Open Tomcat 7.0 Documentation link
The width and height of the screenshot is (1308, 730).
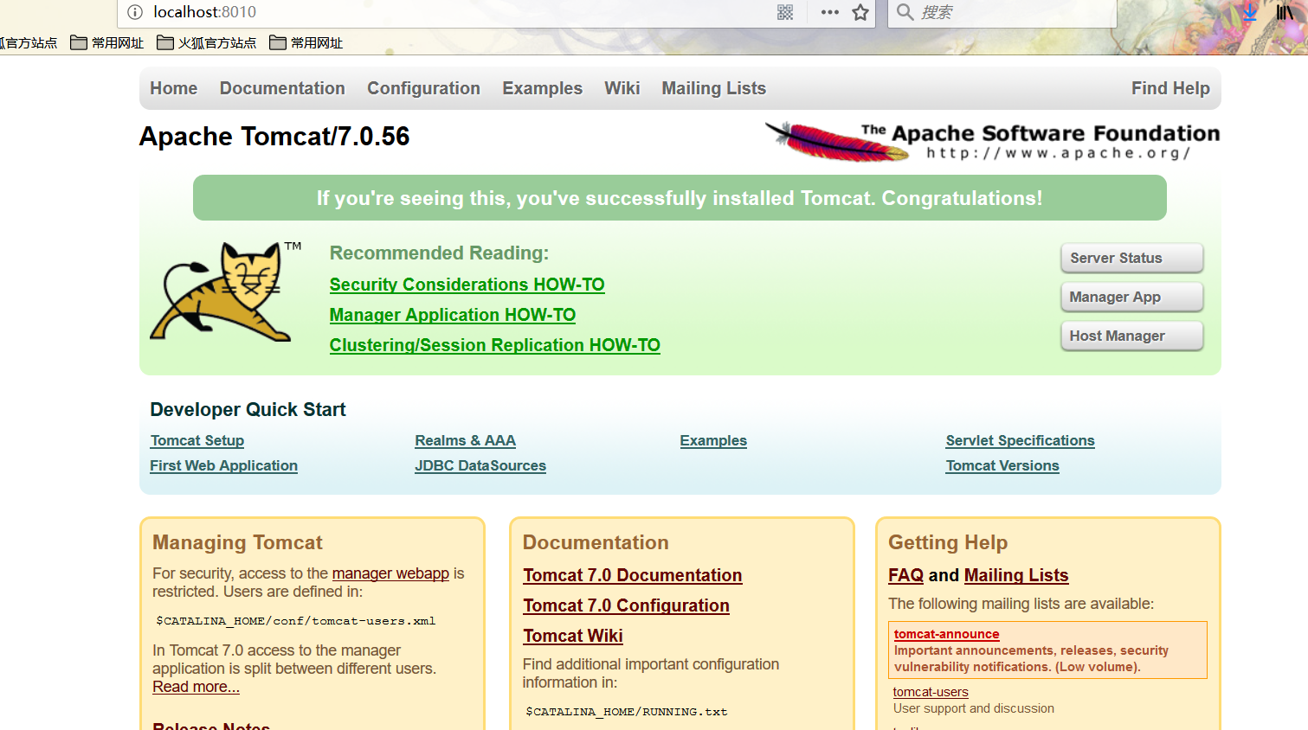click(632, 575)
